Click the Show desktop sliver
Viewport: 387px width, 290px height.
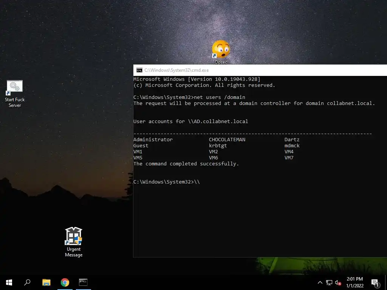(x=386, y=282)
